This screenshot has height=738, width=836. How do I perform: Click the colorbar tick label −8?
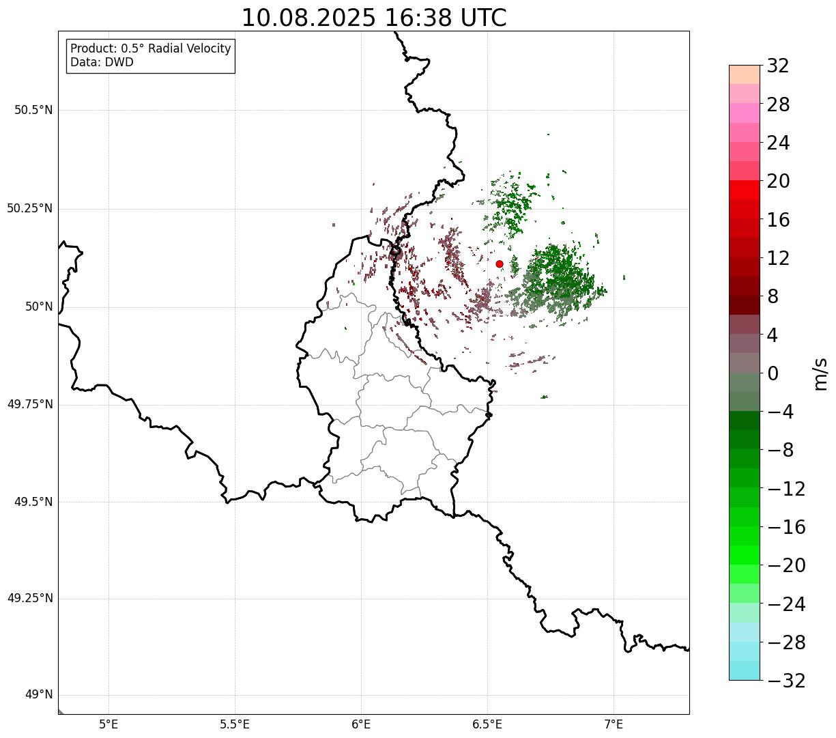[781, 451]
